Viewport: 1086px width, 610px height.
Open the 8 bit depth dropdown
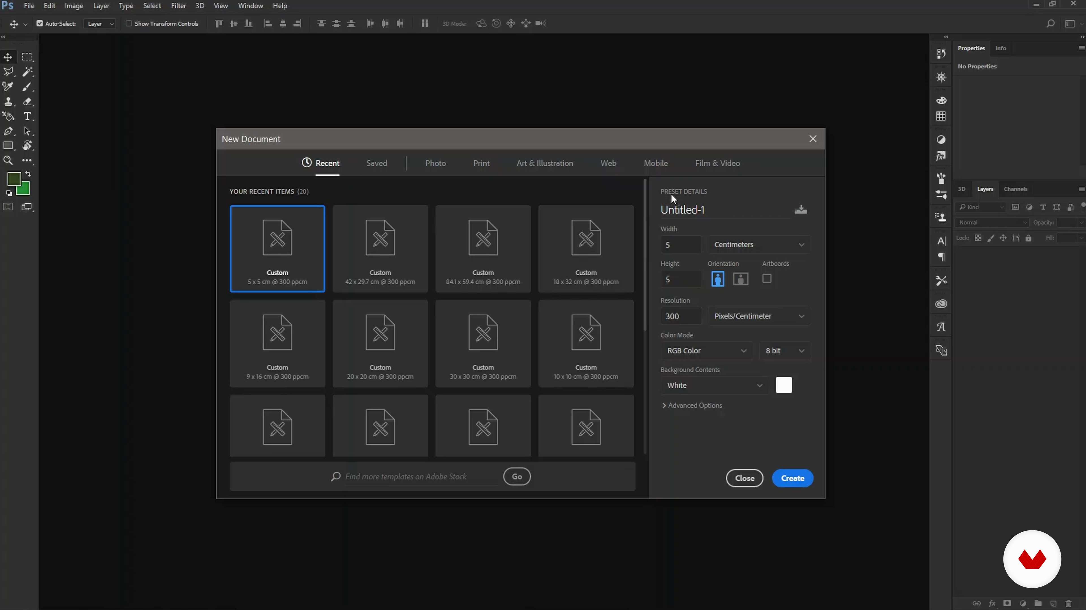point(785,351)
